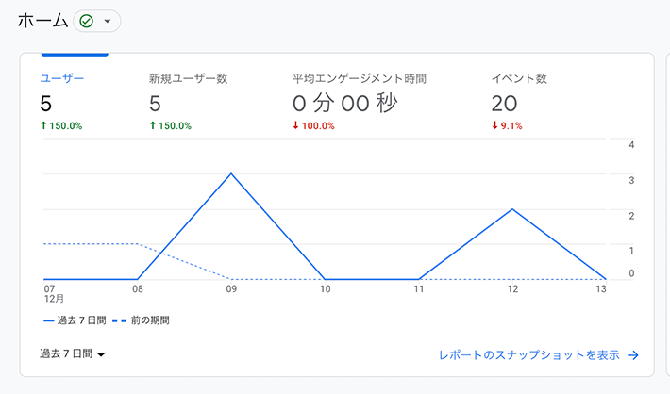
Task: Select the ユーザー metric tab
Action: point(62,78)
